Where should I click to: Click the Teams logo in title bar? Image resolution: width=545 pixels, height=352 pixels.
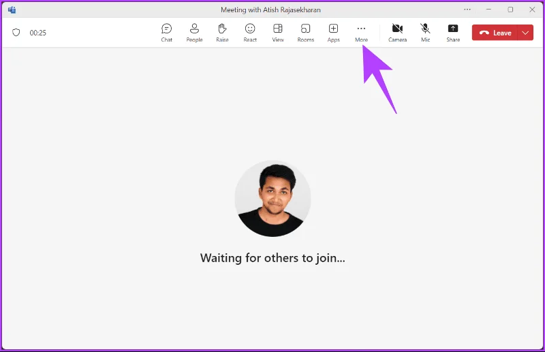[12, 10]
